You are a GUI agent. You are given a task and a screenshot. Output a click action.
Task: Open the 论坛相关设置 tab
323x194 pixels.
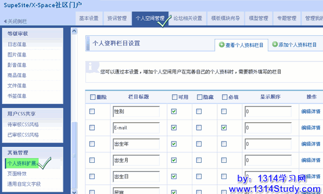click(188, 18)
